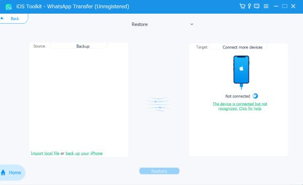Open the register key icon
This screenshot has height=185, width=303.
point(249,6)
